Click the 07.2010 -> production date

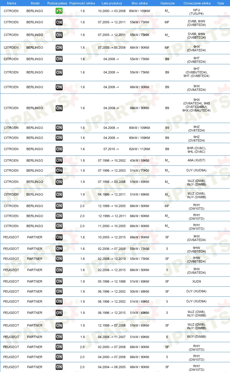click(x=111, y=149)
